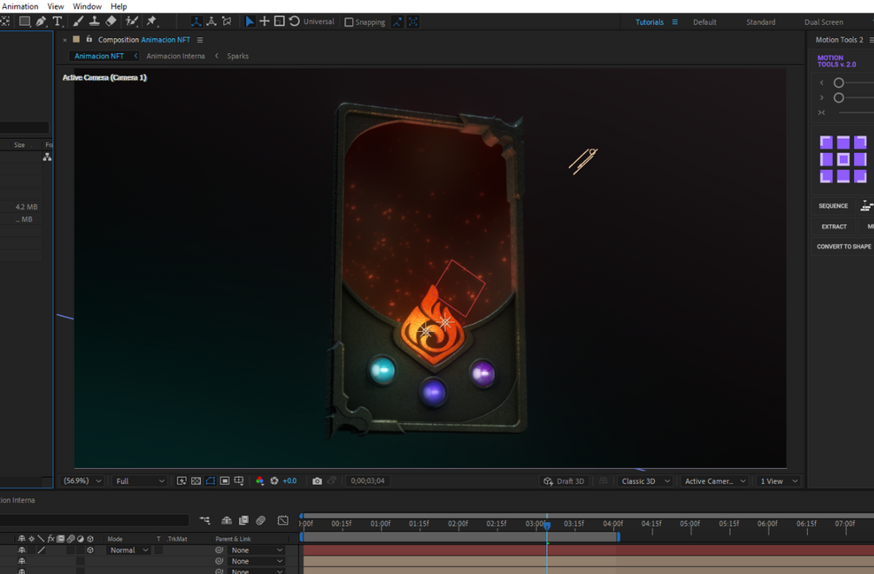This screenshot has height=574, width=874.
Task: Activate the Rotation gizmo tool
Action: click(x=294, y=22)
